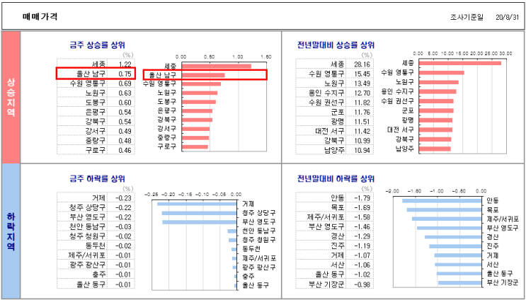Click the 매매가격 title text

[x=40, y=17]
